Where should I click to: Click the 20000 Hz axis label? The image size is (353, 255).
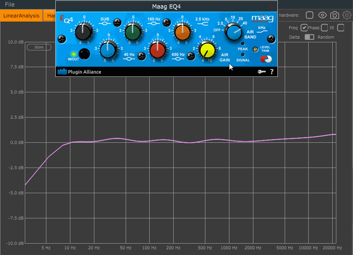click(x=332, y=248)
